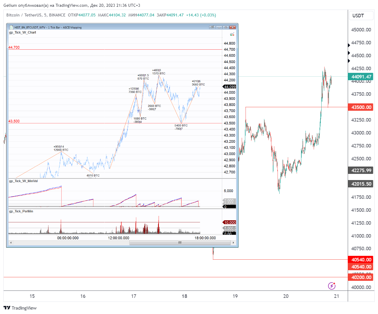This screenshot has width=378, height=314.
Task: Click the pin/edit button in window title bar
Action: 212,27
